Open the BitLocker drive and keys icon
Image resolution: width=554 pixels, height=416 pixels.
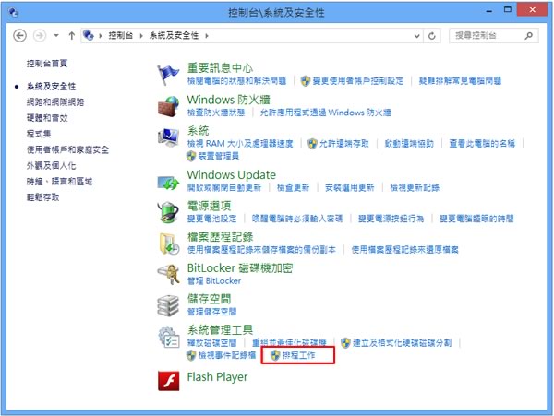coord(168,274)
